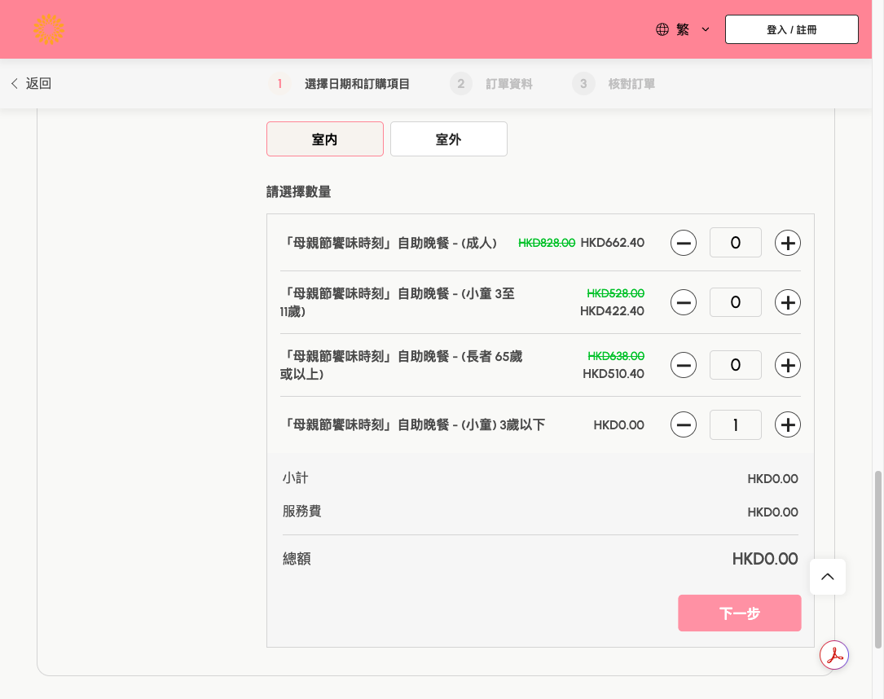
Task: Decrease senior 長者 65歲 quantity
Action: click(x=684, y=365)
